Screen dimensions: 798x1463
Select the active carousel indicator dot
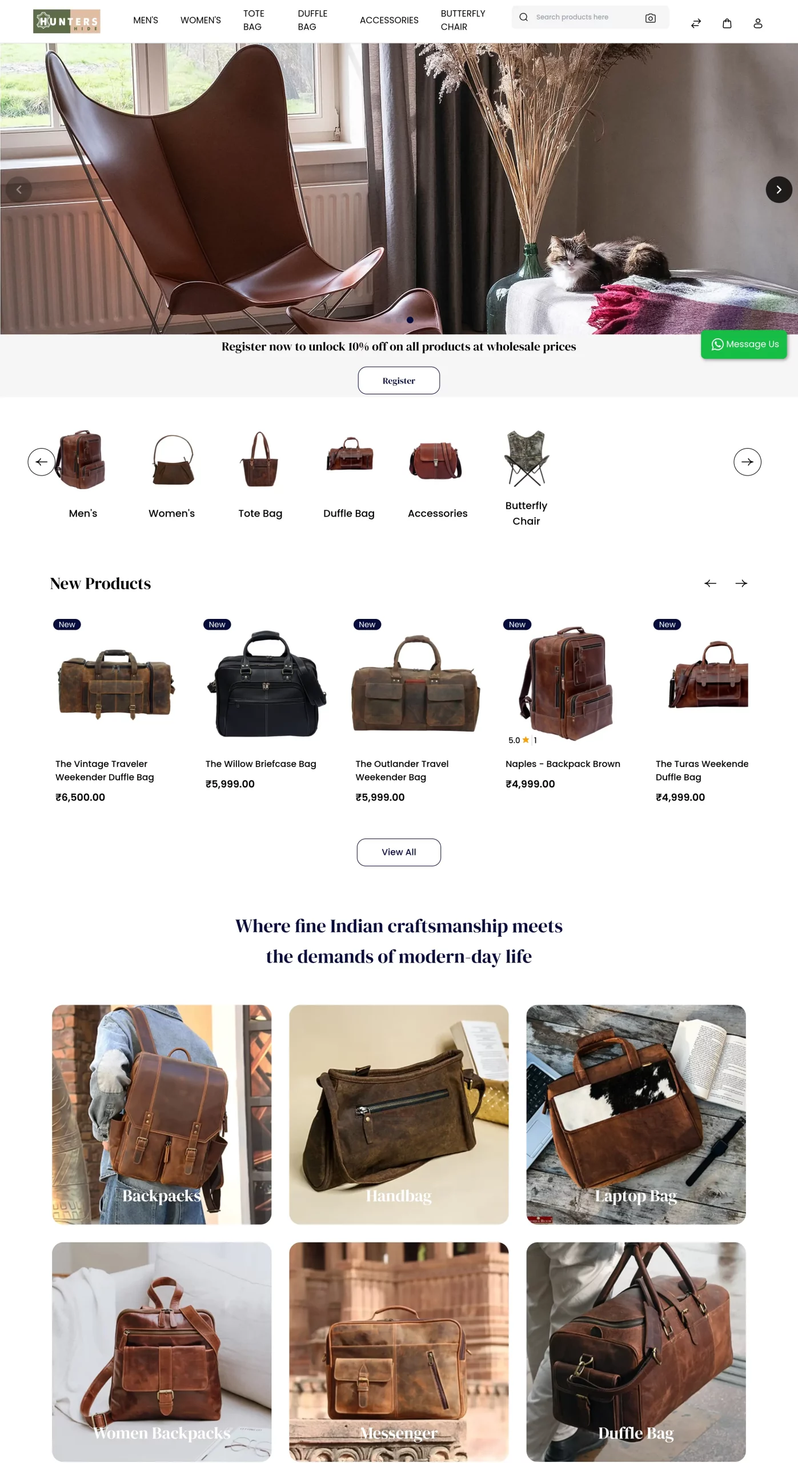click(410, 320)
